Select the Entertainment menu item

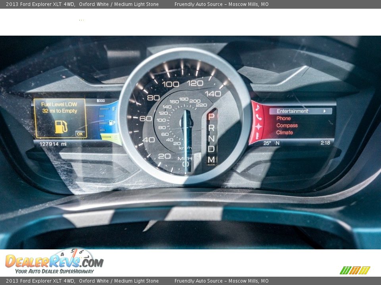pos(300,111)
